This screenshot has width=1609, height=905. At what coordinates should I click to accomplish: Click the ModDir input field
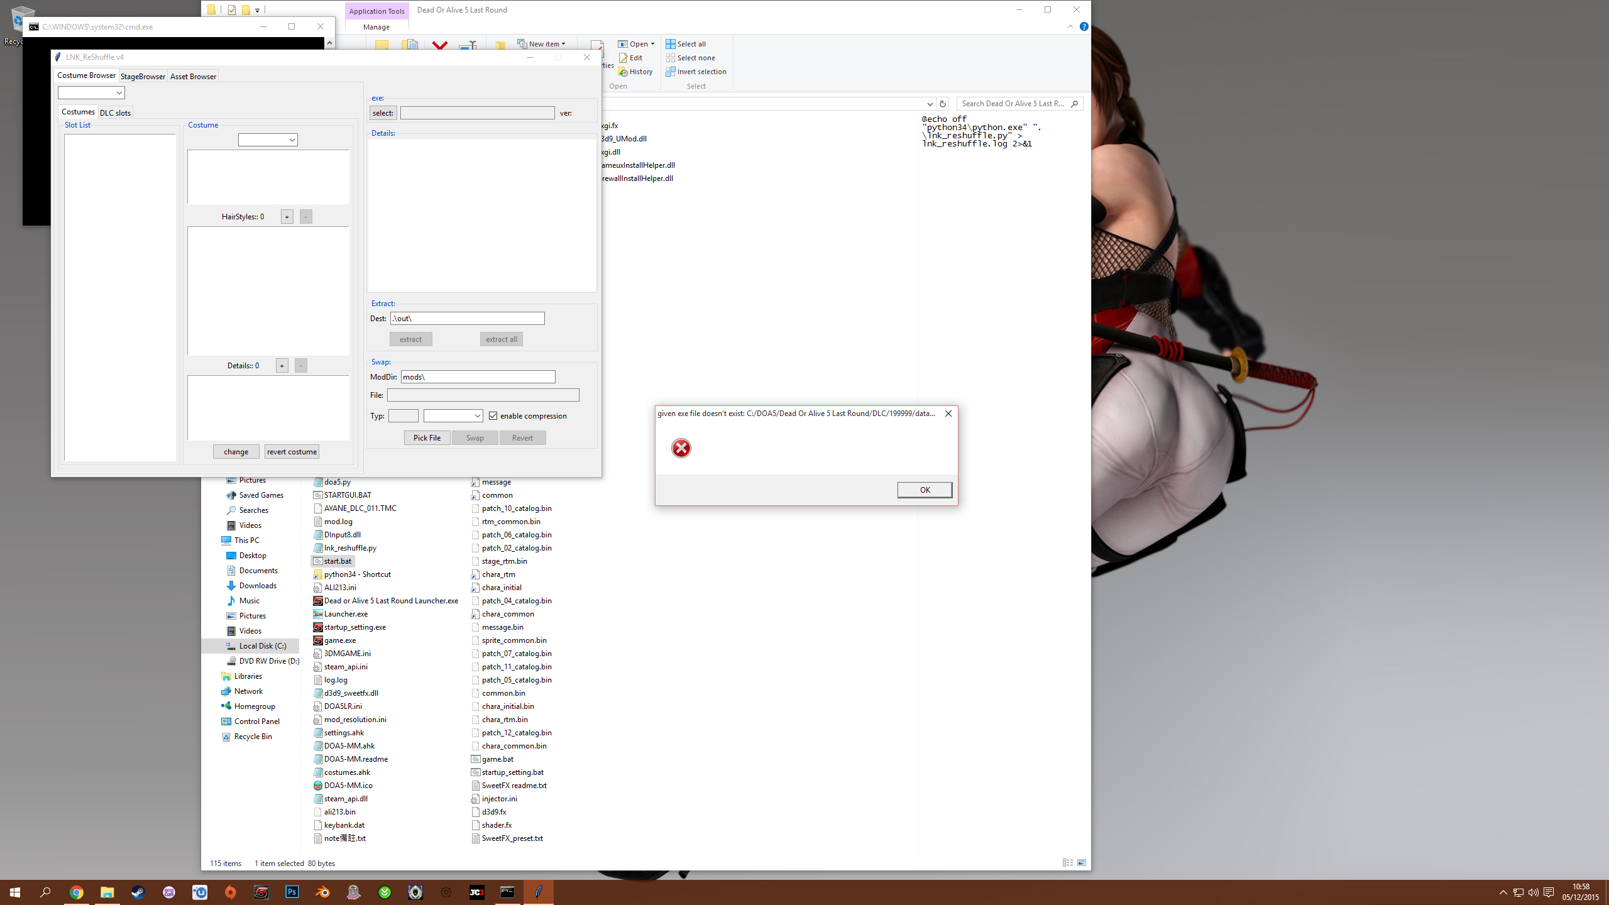coord(478,377)
